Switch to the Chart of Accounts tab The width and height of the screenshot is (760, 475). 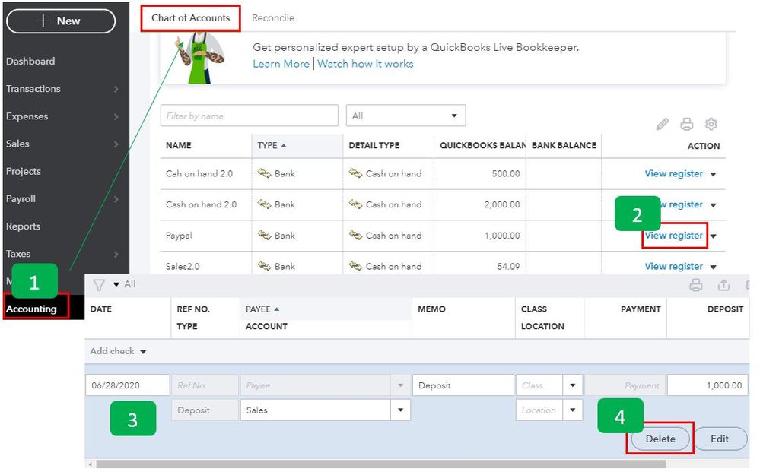pos(190,18)
